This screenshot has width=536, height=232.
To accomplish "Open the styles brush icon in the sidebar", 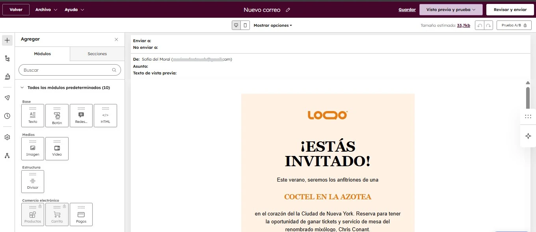I will pyautogui.click(x=7, y=76).
